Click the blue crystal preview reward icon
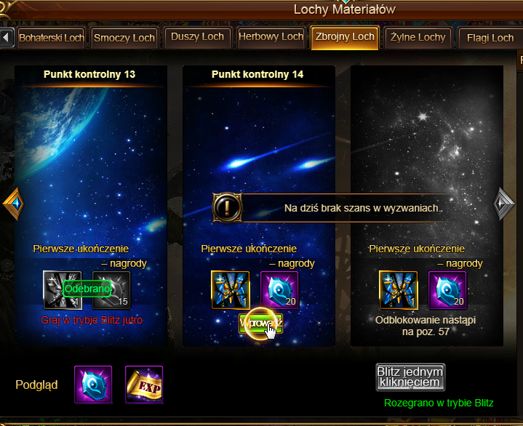 93,385
